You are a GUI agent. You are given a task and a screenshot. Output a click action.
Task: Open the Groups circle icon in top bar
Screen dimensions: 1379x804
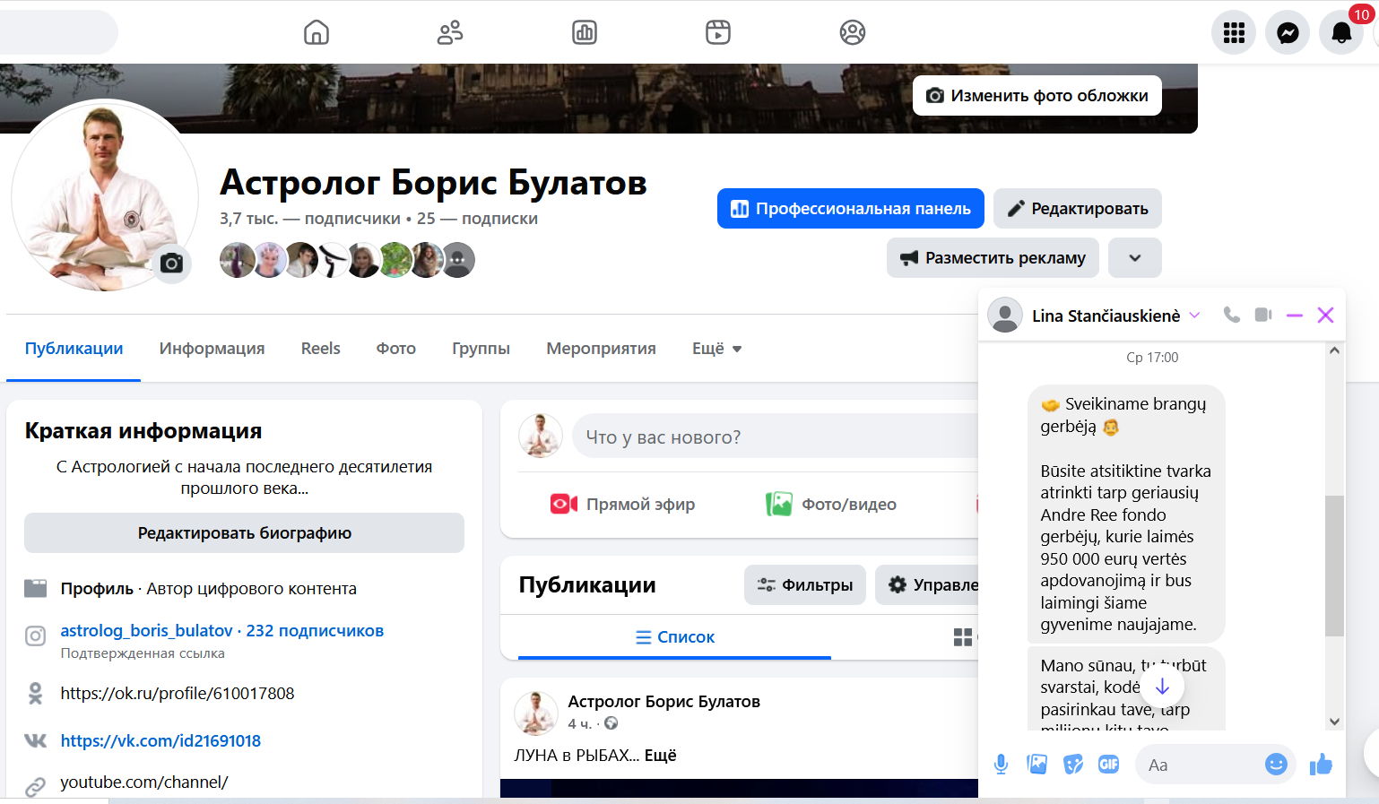point(853,32)
